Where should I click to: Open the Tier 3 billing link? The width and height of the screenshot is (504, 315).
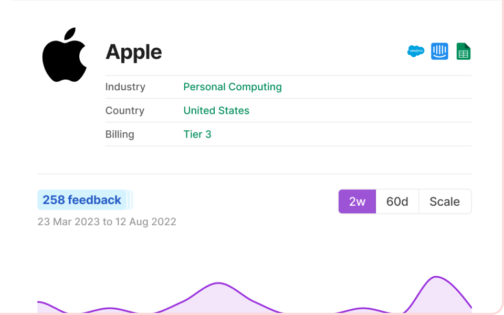click(x=197, y=134)
